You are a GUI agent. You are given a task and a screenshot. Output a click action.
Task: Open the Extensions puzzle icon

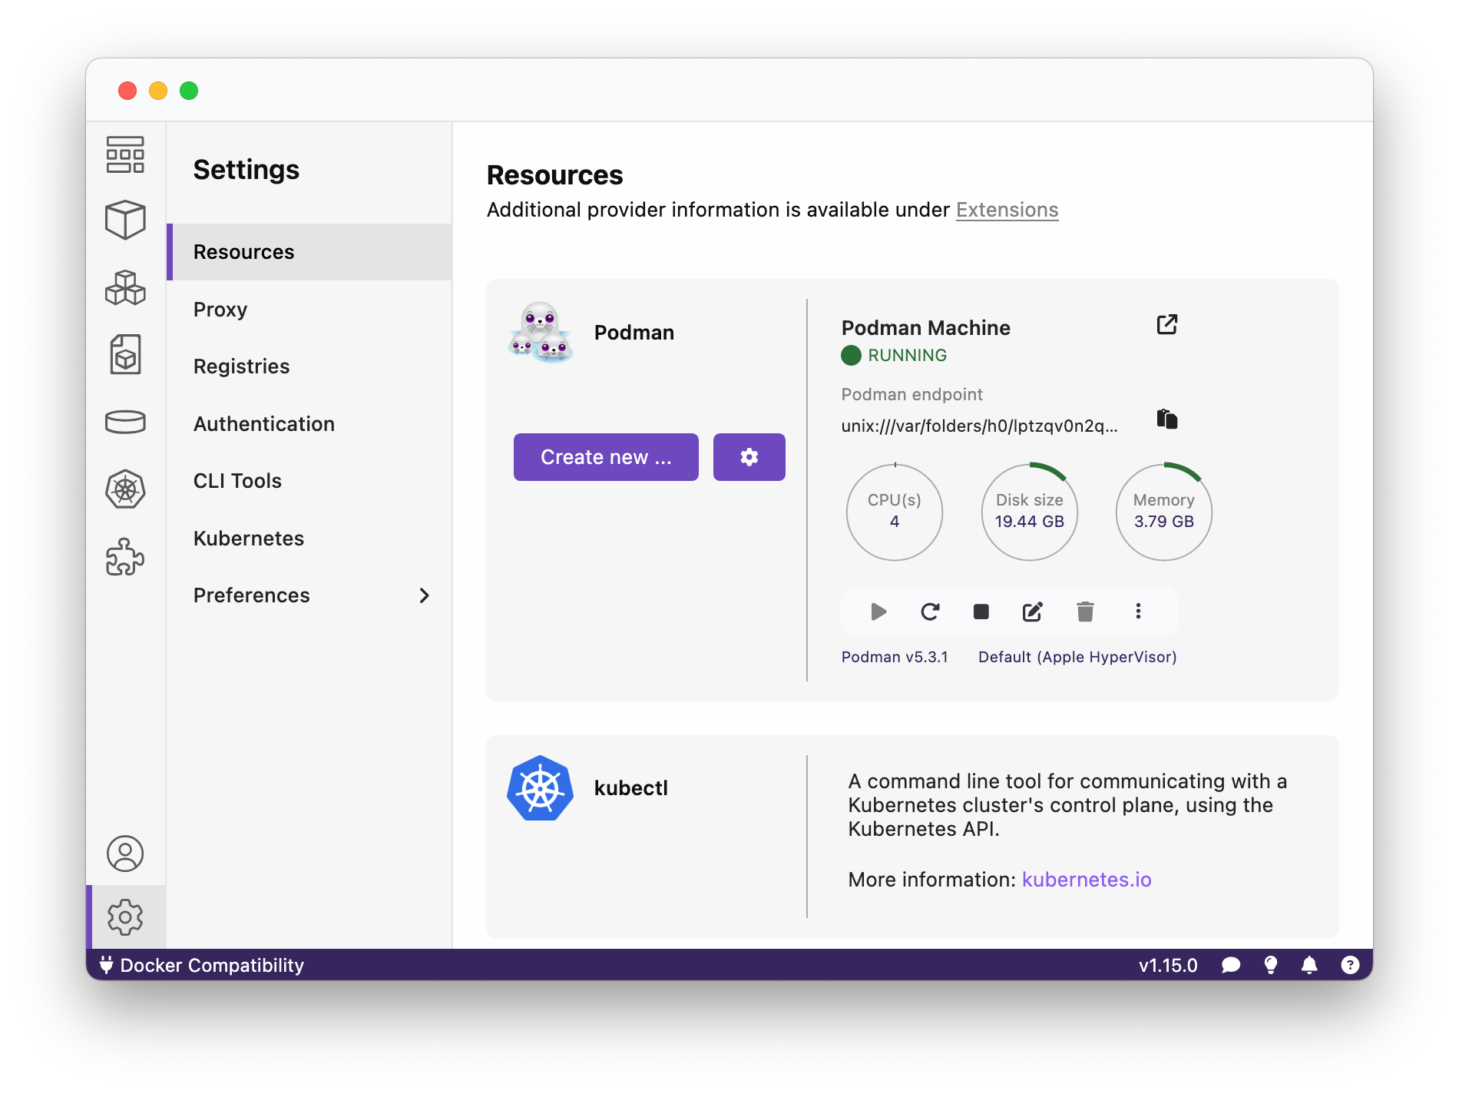pyautogui.click(x=126, y=558)
